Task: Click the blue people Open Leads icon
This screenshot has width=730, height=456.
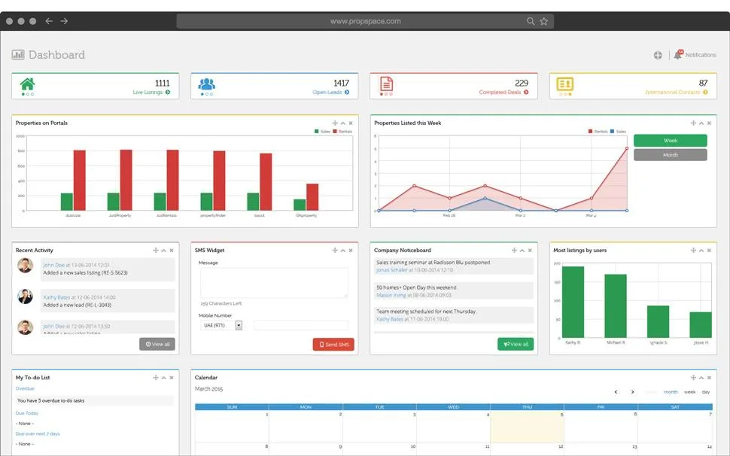Action: click(207, 84)
